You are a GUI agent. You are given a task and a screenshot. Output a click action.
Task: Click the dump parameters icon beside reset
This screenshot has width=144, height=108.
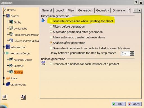(x=23, y=97)
